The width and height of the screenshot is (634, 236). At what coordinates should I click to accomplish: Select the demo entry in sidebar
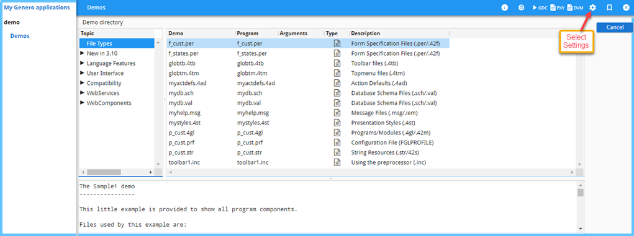click(12, 22)
